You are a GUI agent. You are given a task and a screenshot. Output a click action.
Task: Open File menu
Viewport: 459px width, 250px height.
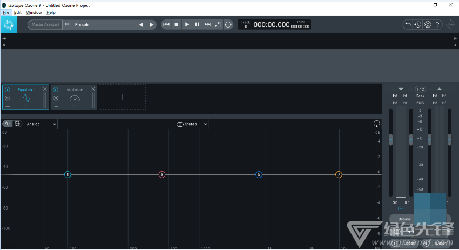click(6, 12)
